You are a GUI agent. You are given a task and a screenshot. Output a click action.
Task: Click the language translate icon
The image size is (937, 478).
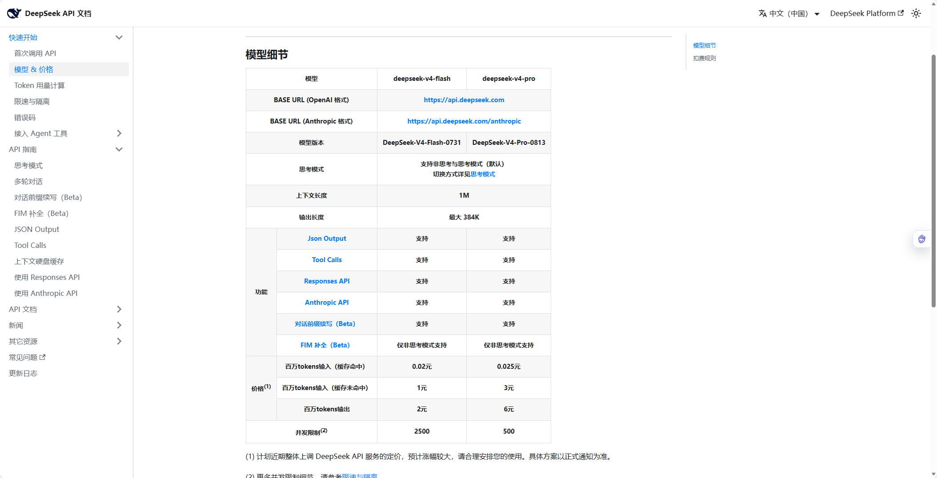click(x=762, y=13)
